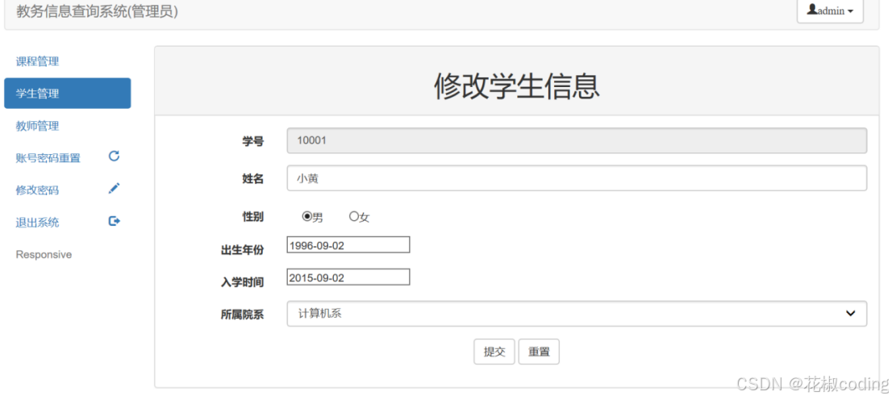Click the 重置 button
Image resolution: width=892 pixels, height=400 pixels.
(539, 352)
